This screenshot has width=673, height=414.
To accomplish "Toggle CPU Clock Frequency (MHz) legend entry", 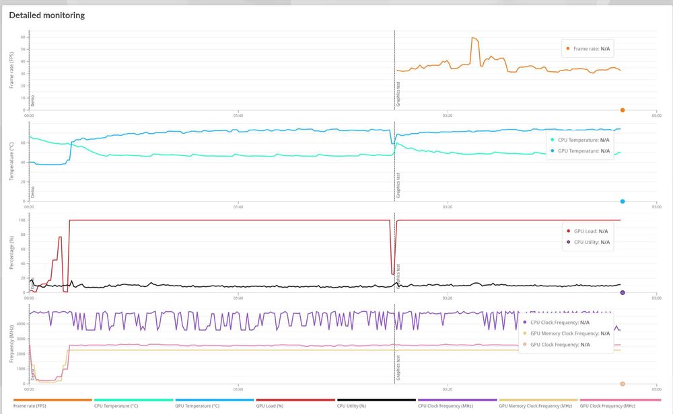I will (x=457, y=403).
